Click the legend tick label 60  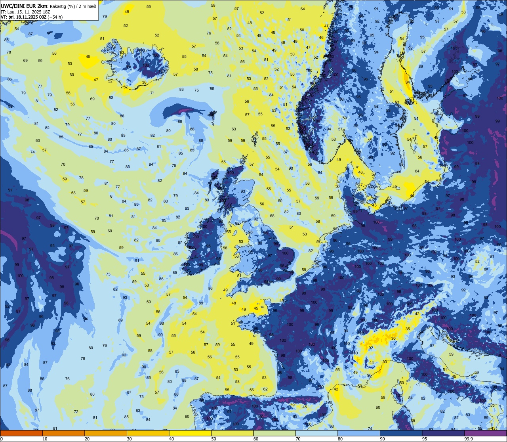pos(256,439)
